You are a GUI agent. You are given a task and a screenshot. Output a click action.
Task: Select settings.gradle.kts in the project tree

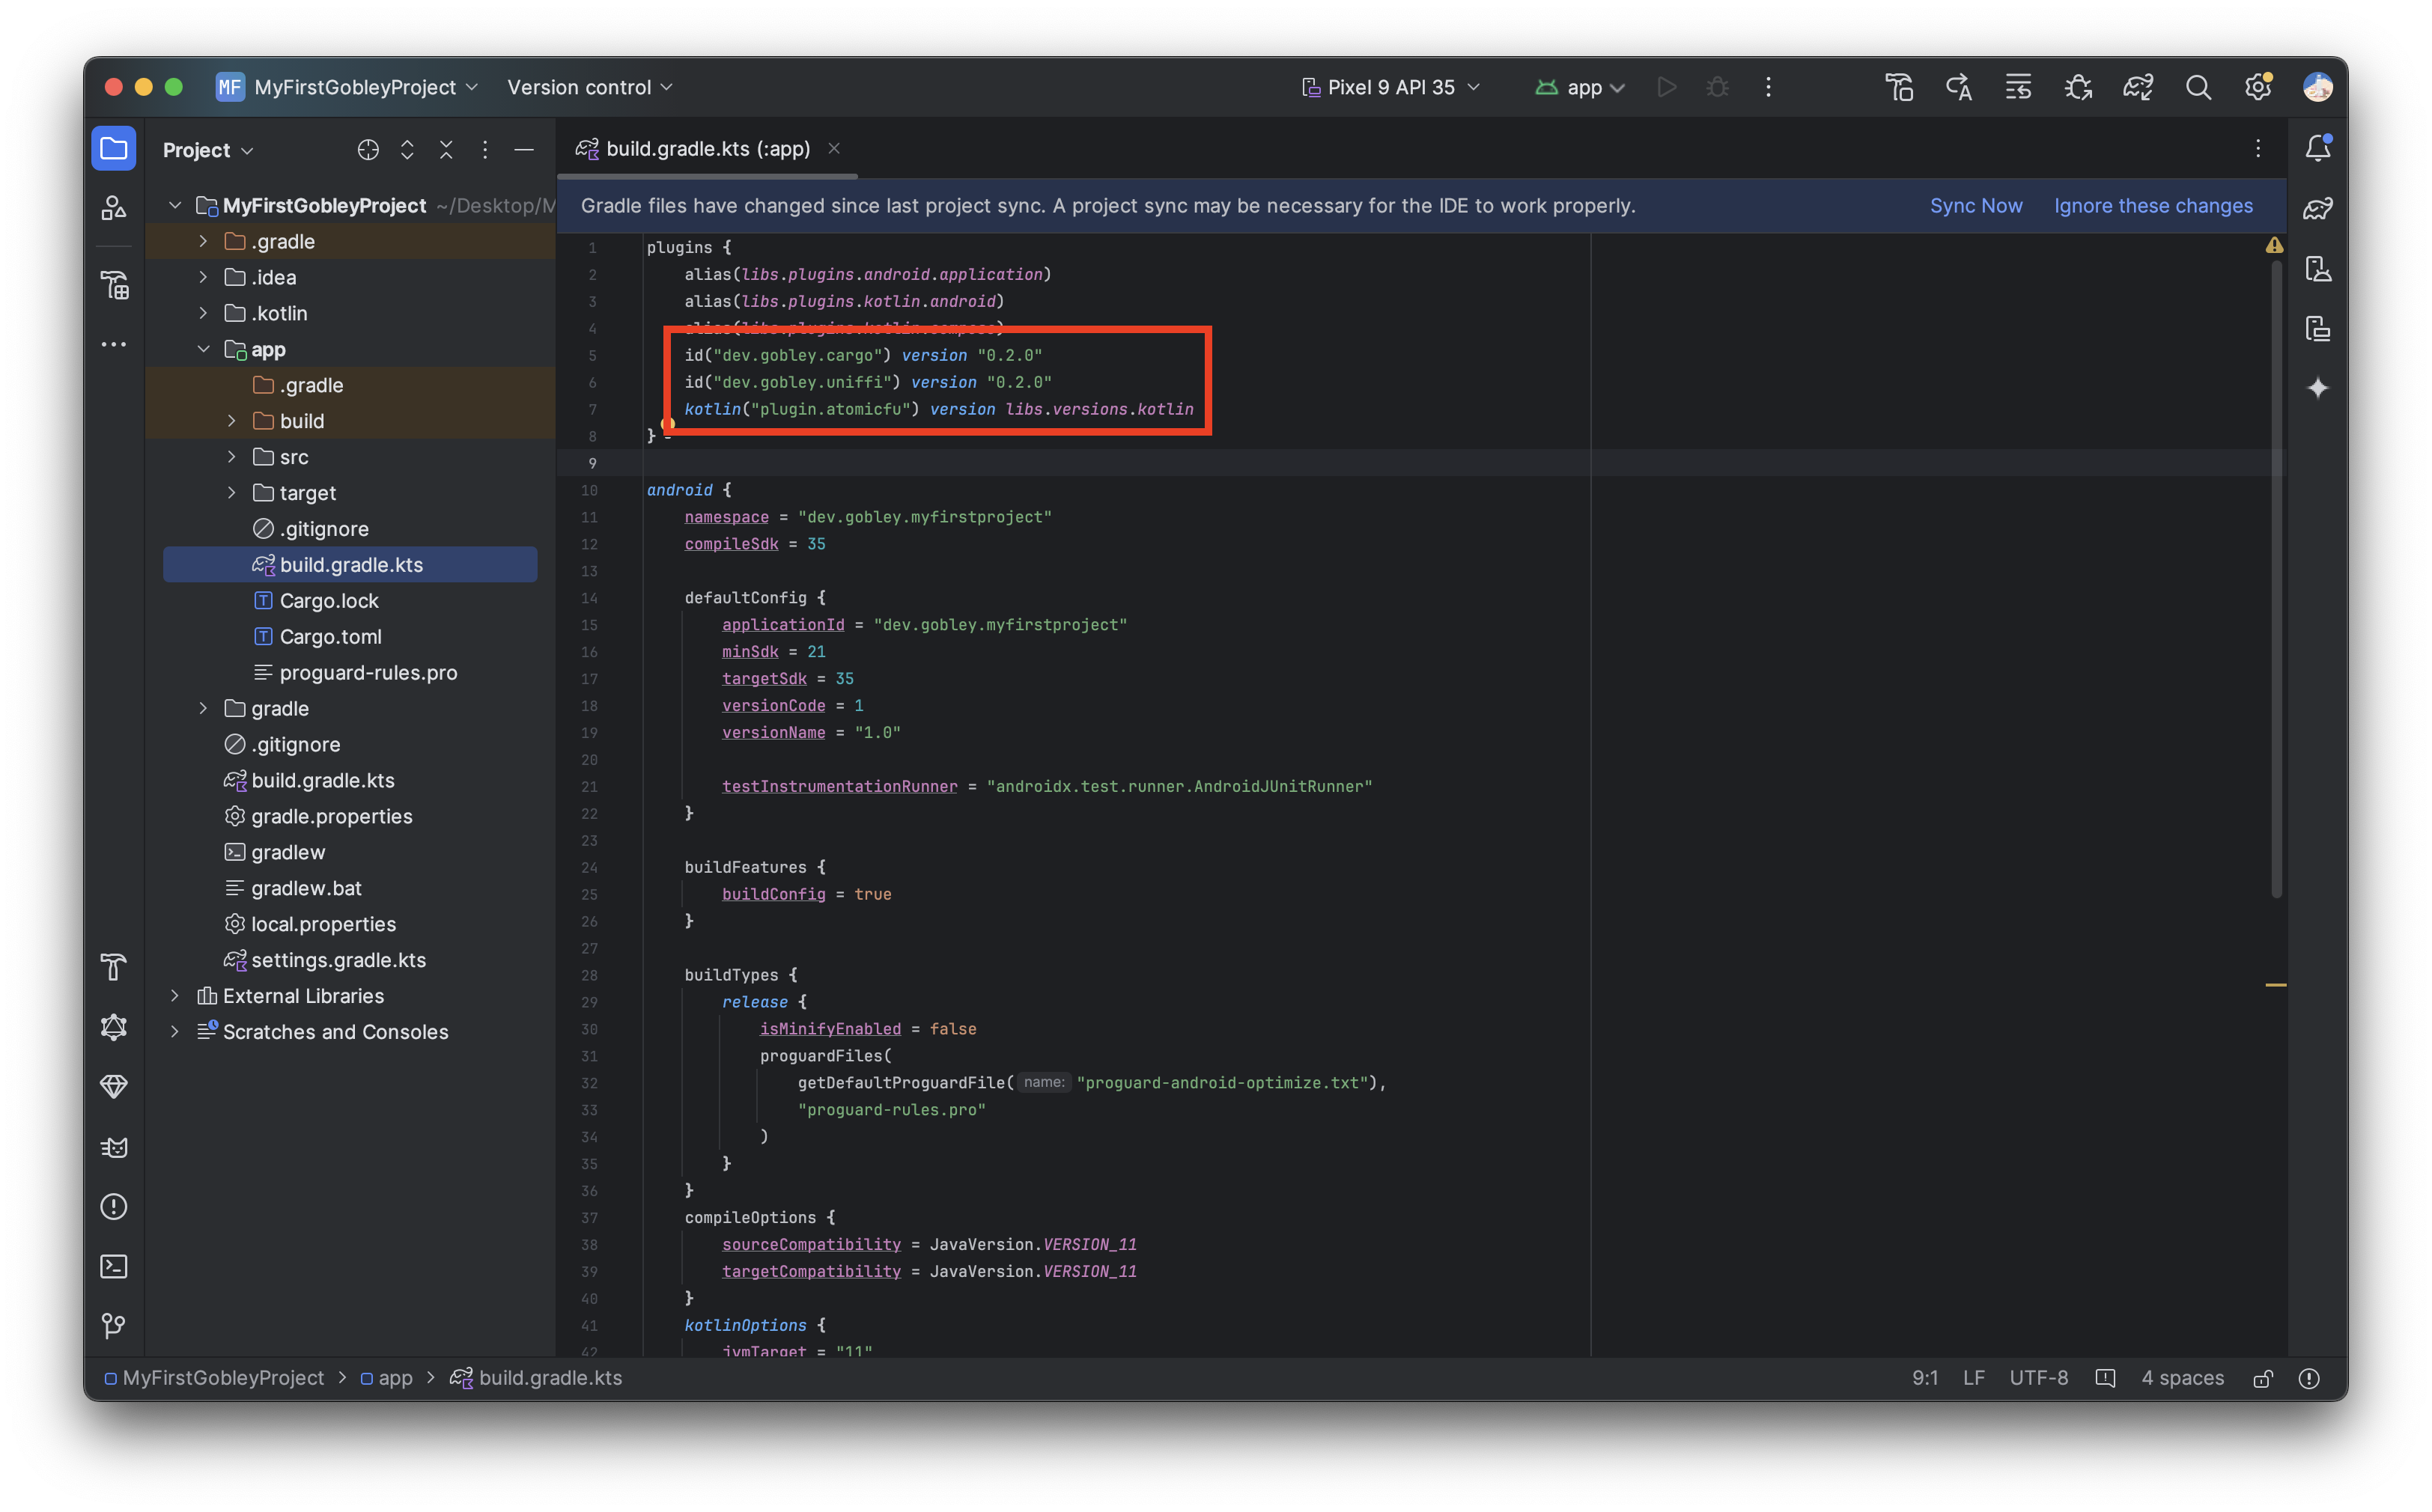tap(338, 960)
